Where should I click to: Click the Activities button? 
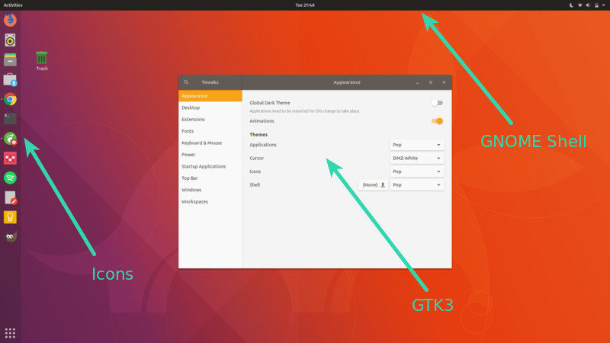coord(13,5)
